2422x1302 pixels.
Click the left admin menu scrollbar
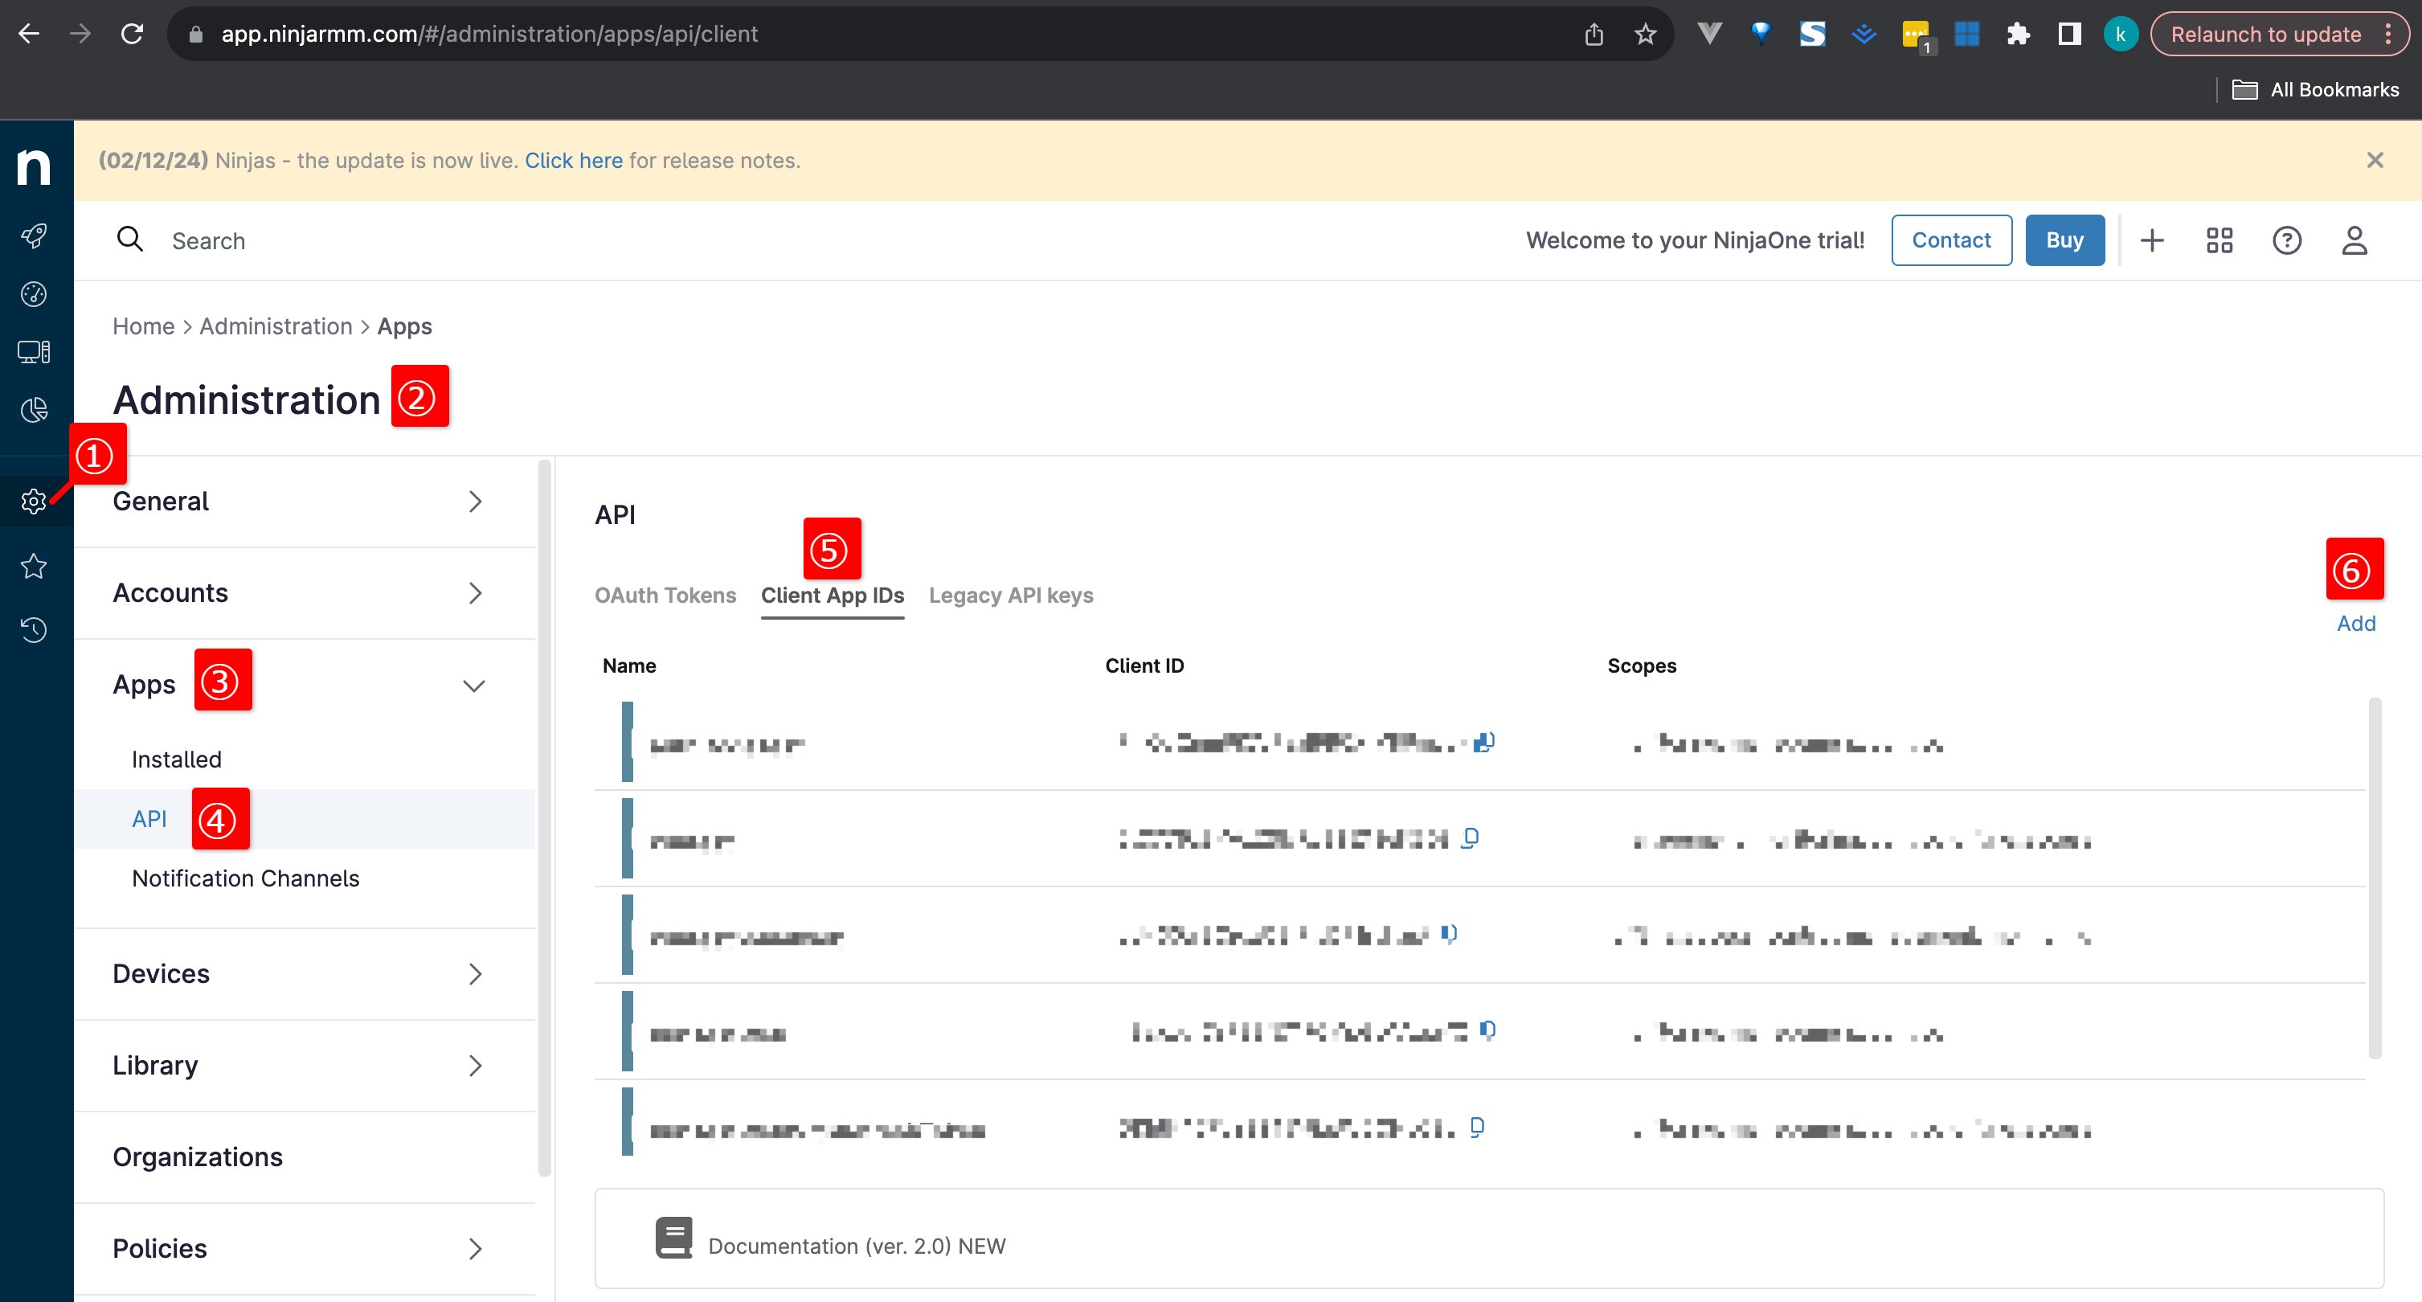(x=544, y=818)
